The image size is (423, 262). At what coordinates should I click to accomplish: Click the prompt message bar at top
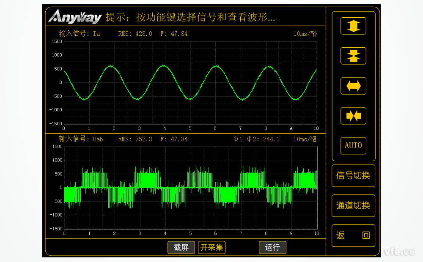pyautogui.click(x=190, y=18)
